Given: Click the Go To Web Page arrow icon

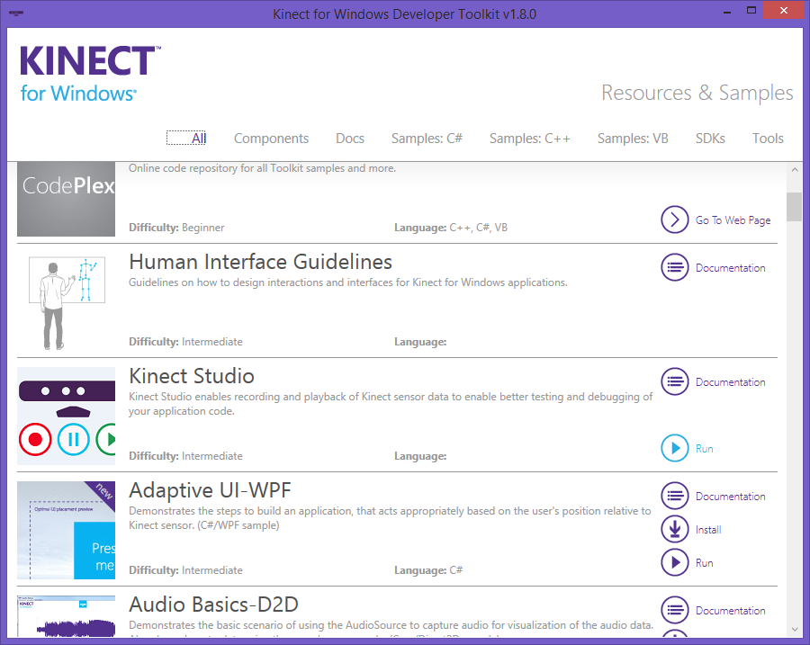Looking at the screenshot, I should [674, 219].
